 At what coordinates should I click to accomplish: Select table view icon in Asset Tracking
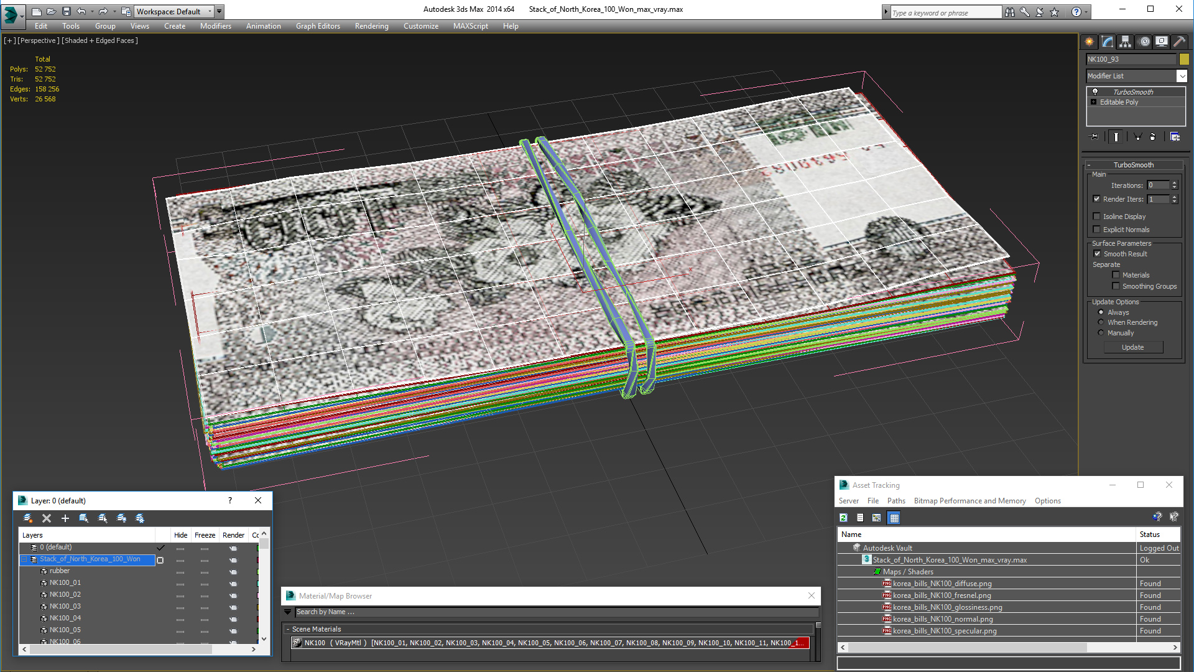[x=894, y=518]
